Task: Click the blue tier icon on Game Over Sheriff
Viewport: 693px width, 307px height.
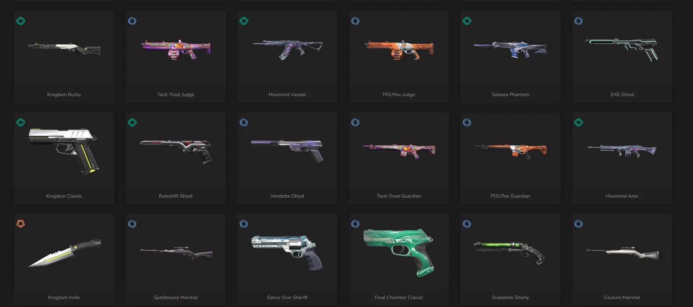Action: (244, 224)
